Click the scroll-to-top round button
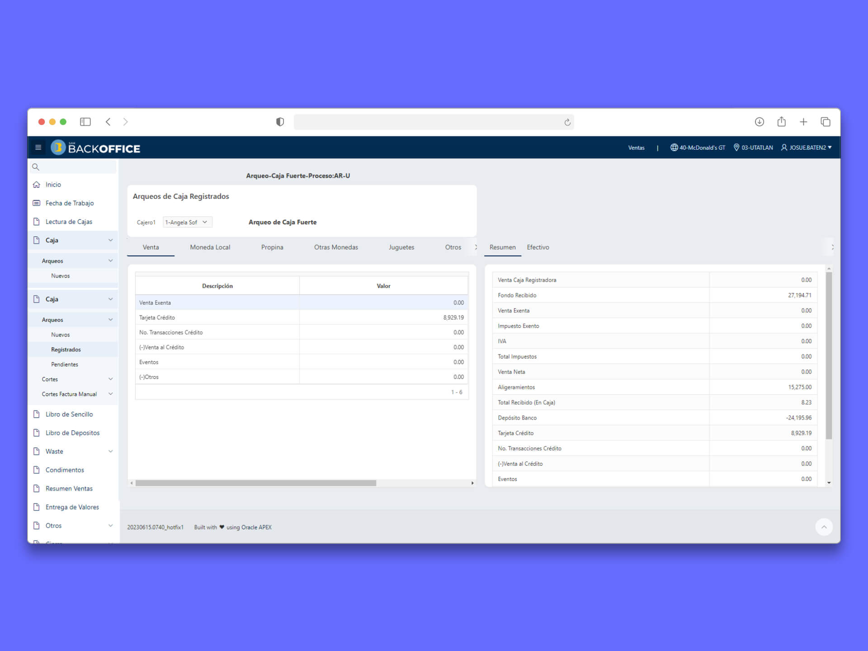 click(824, 527)
